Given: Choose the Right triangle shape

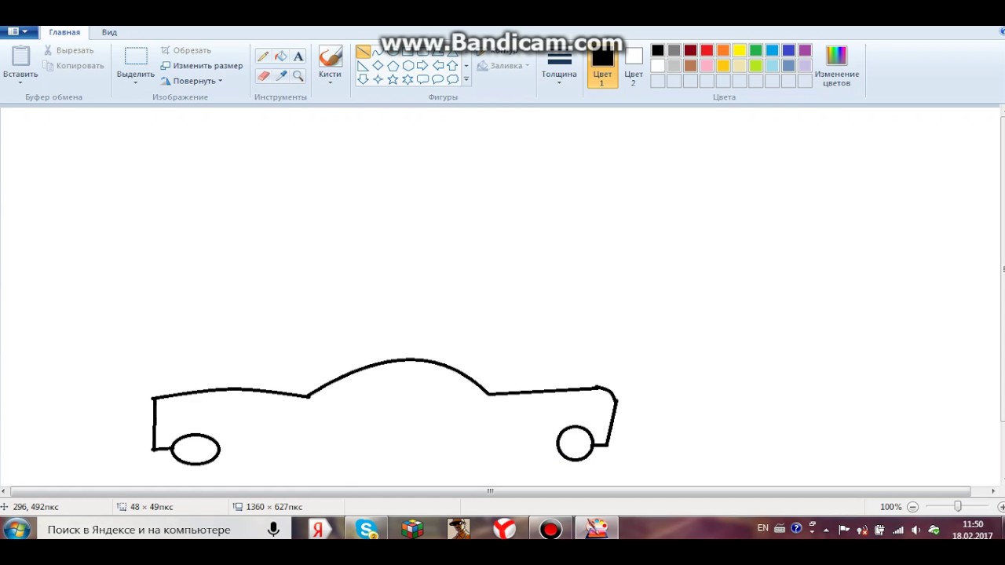Looking at the screenshot, I should 363,66.
